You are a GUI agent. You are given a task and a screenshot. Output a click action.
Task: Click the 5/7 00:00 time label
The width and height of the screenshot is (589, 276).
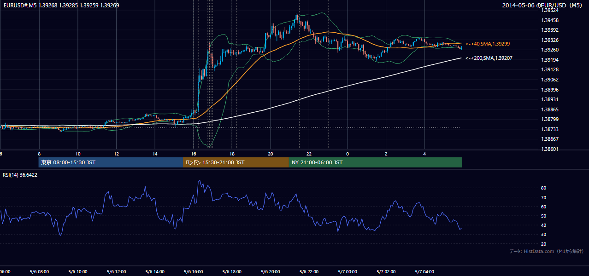coord(348,272)
